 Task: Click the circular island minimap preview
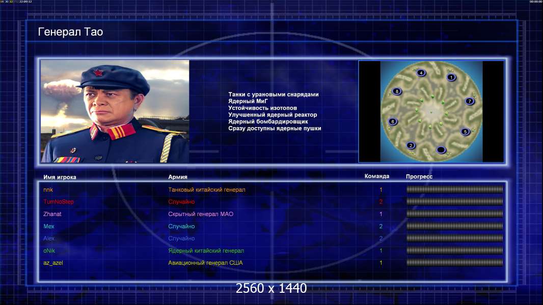click(x=431, y=111)
